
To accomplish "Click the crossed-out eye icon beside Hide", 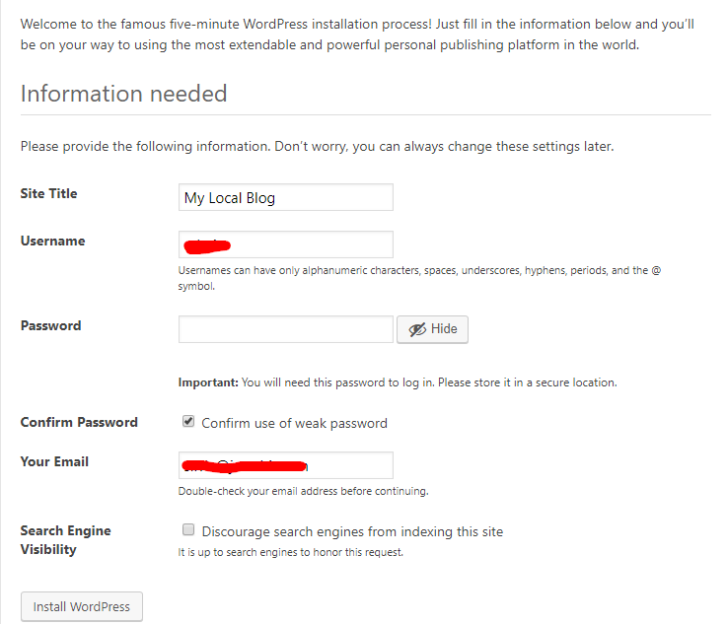I will point(417,329).
